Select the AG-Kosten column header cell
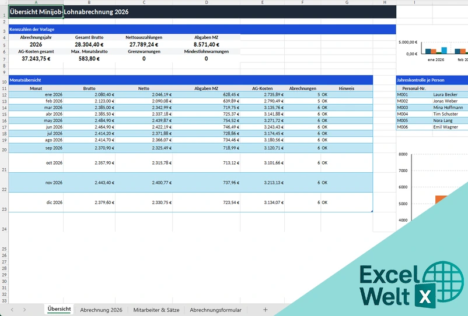Viewport: 468px width, 316px height. (x=263, y=88)
